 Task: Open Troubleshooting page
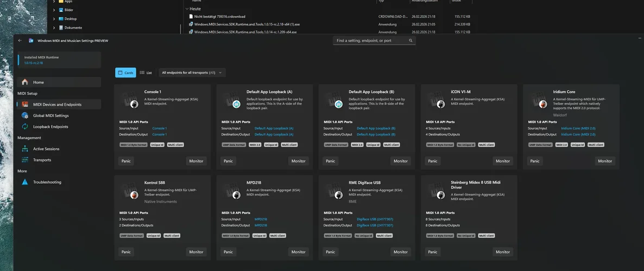(x=59, y=182)
